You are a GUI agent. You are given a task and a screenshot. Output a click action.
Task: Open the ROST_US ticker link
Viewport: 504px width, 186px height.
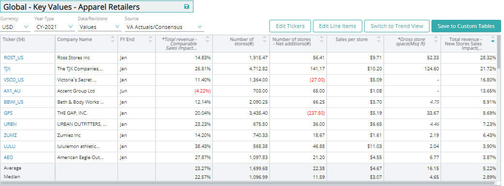point(14,58)
